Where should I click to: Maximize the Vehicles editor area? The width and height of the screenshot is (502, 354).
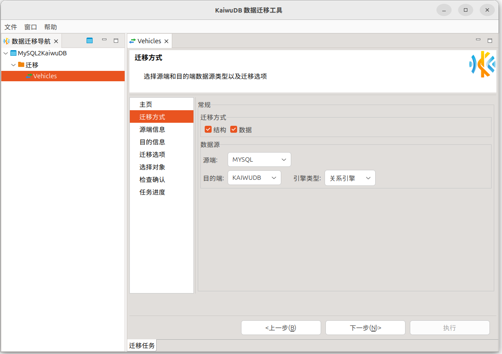click(490, 41)
